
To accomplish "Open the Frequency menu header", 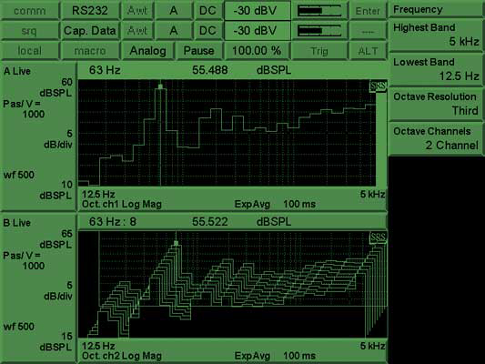I will [436, 9].
